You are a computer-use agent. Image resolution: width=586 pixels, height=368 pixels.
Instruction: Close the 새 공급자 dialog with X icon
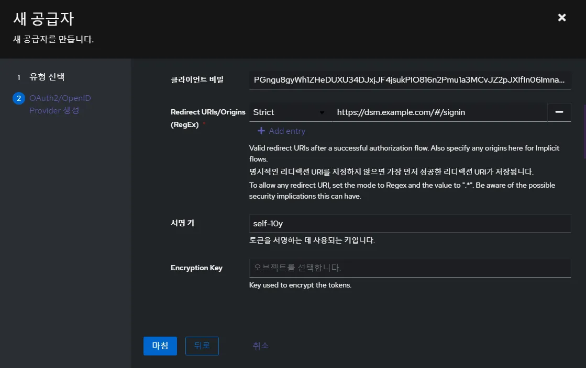coord(561,17)
